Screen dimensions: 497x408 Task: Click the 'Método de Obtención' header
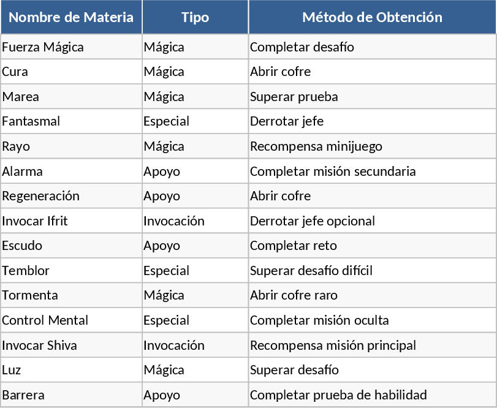tap(372, 17)
